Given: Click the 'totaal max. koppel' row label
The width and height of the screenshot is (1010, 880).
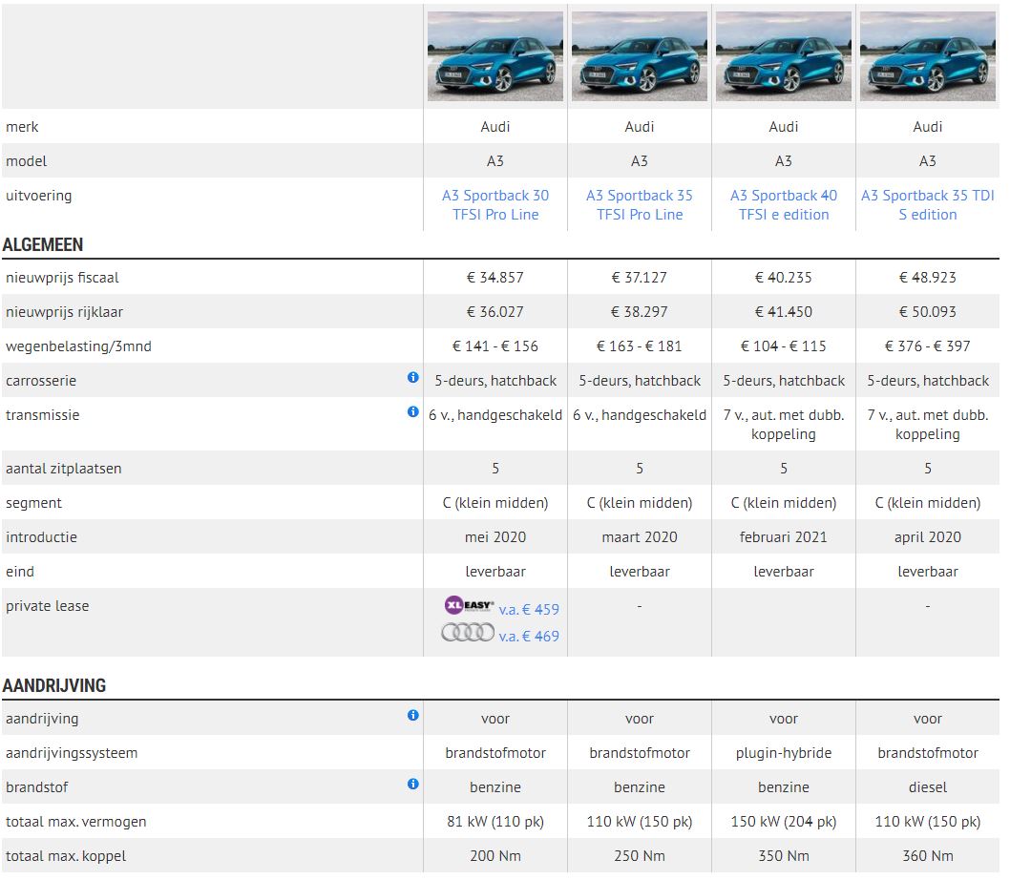Looking at the screenshot, I should click(66, 856).
